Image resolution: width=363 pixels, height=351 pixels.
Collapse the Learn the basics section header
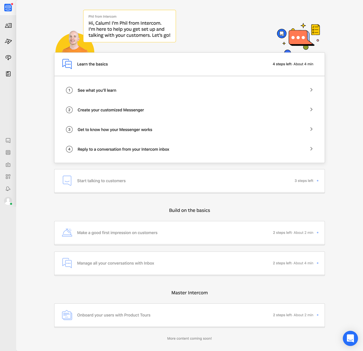(189, 64)
